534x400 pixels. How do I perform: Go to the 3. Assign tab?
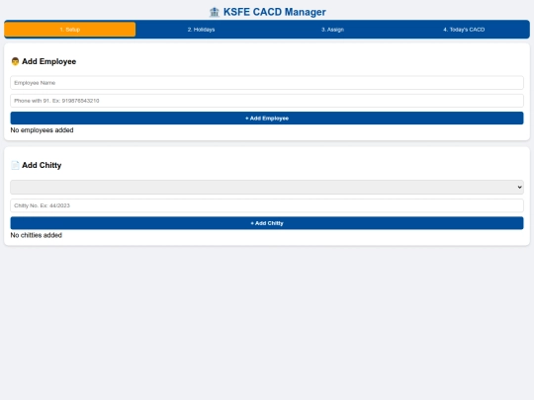coord(332,30)
